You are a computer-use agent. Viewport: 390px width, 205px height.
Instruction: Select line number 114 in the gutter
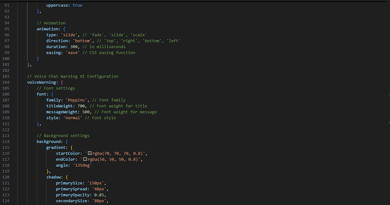[6, 142]
